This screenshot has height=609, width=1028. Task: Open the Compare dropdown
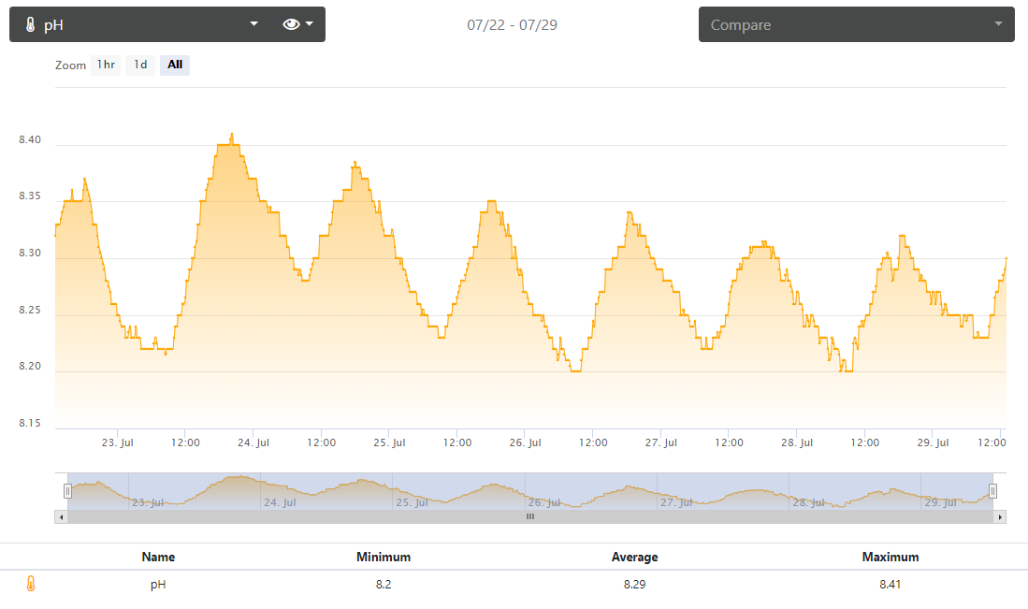click(856, 24)
